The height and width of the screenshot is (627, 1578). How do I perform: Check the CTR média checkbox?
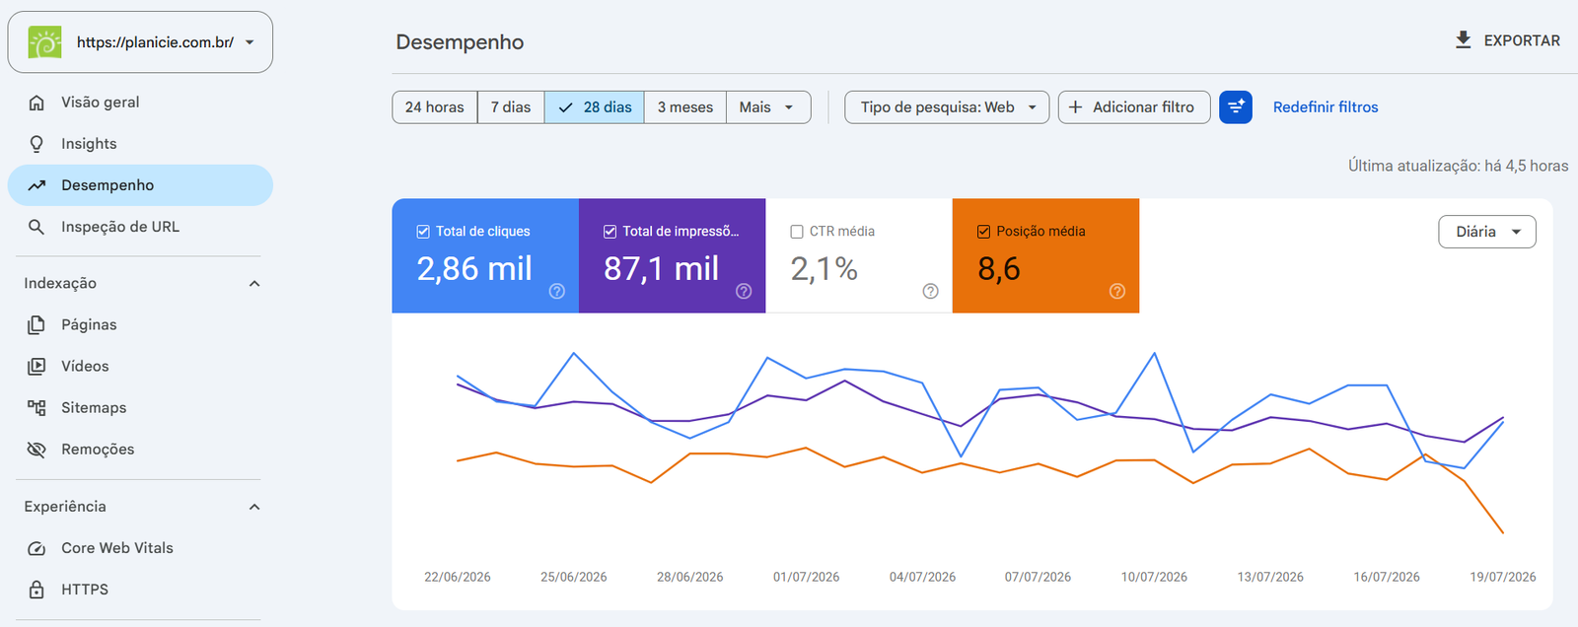point(797,232)
